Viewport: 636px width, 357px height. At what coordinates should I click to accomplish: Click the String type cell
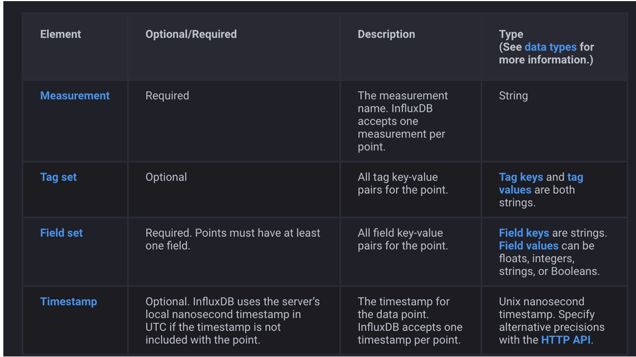pyautogui.click(x=513, y=96)
